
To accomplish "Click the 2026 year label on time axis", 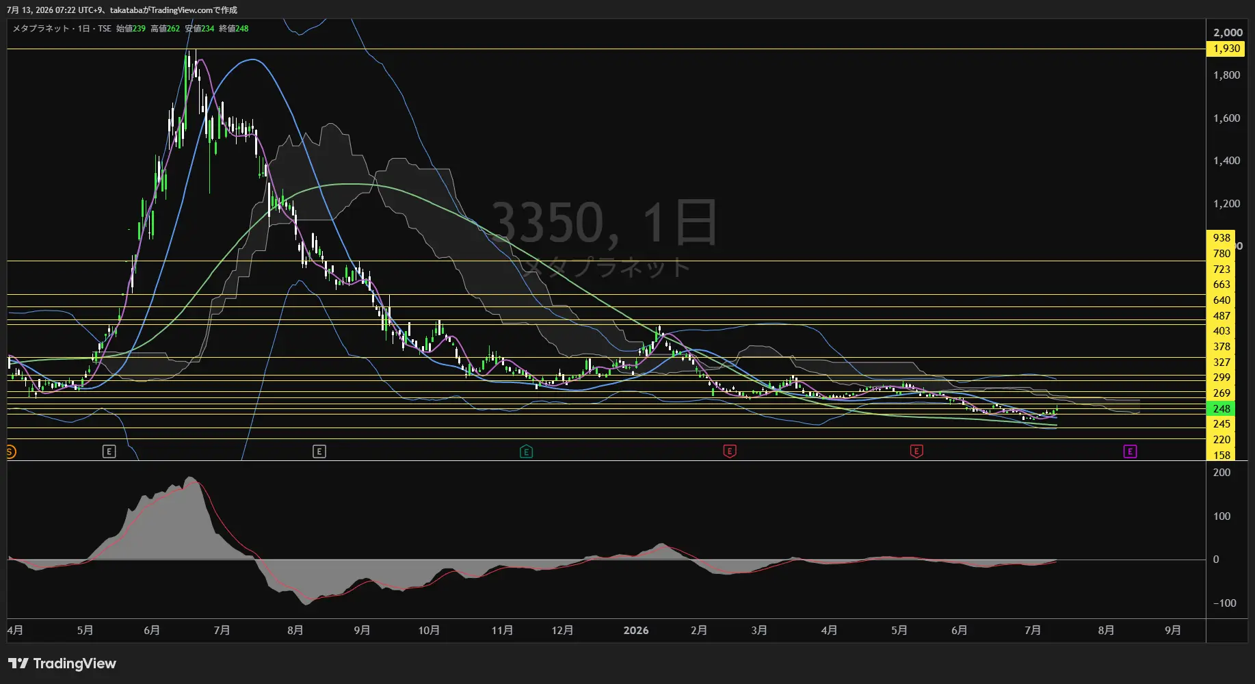I will point(636,631).
